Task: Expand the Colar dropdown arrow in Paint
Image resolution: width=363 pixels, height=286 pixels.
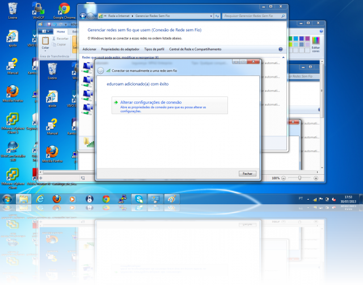Action: pyautogui.click(x=45, y=51)
